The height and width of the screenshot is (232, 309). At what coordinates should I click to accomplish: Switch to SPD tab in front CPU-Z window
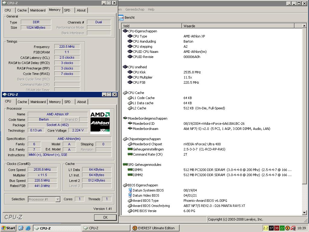pos(67,102)
